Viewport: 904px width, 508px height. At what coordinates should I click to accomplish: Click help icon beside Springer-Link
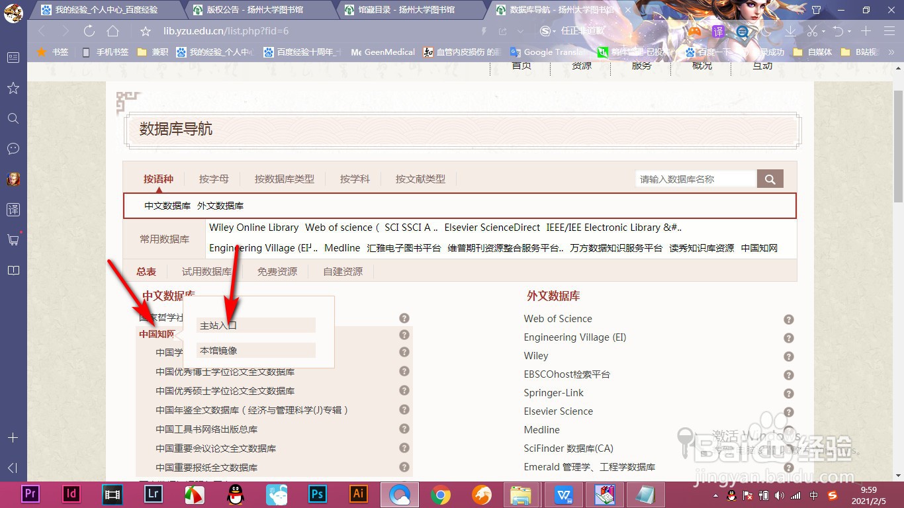pos(788,394)
